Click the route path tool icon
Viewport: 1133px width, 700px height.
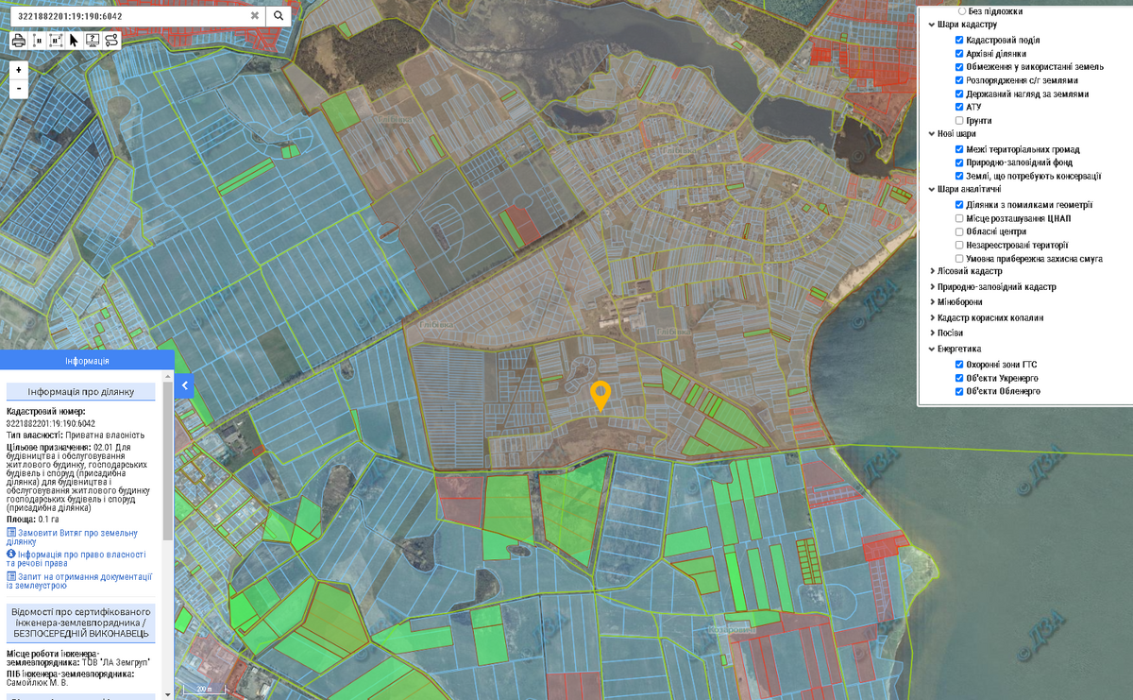(111, 41)
